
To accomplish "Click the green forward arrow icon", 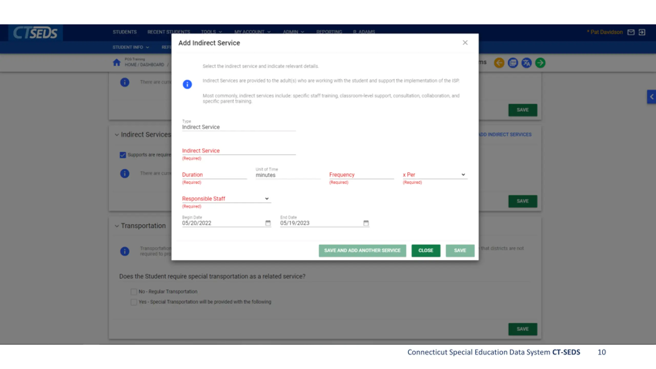I will (540, 63).
